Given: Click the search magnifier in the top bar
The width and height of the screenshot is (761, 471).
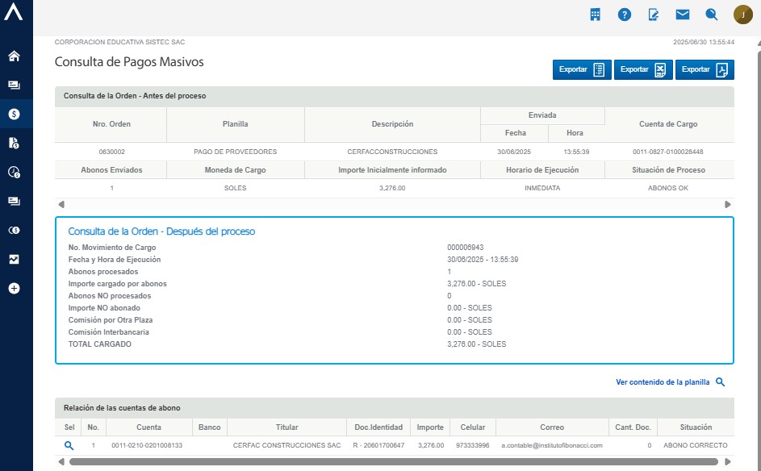Looking at the screenshot, I should pos(712,15).
